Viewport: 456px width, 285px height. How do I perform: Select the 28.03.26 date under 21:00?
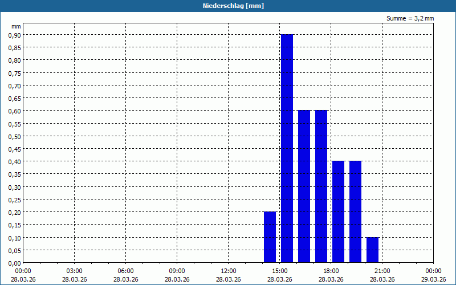point(382,279)
